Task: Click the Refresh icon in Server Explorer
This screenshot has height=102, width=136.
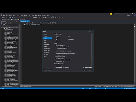Action: click(2, 23)
